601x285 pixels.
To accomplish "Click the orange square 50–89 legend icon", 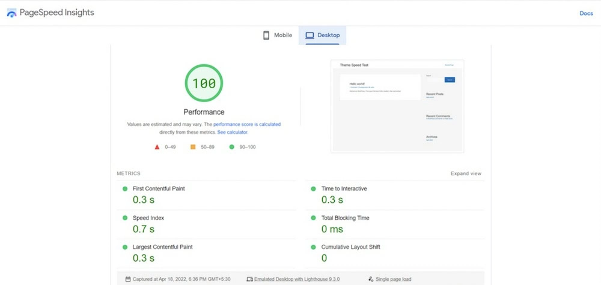I will point(193,146).
